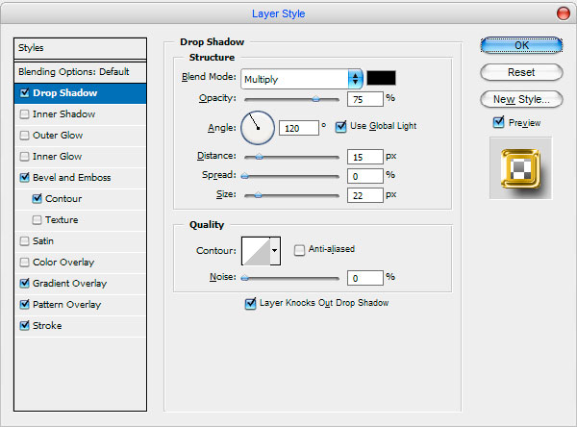577x427 pixels.
Task: Select Blending Options: Default
Action: 80,72
